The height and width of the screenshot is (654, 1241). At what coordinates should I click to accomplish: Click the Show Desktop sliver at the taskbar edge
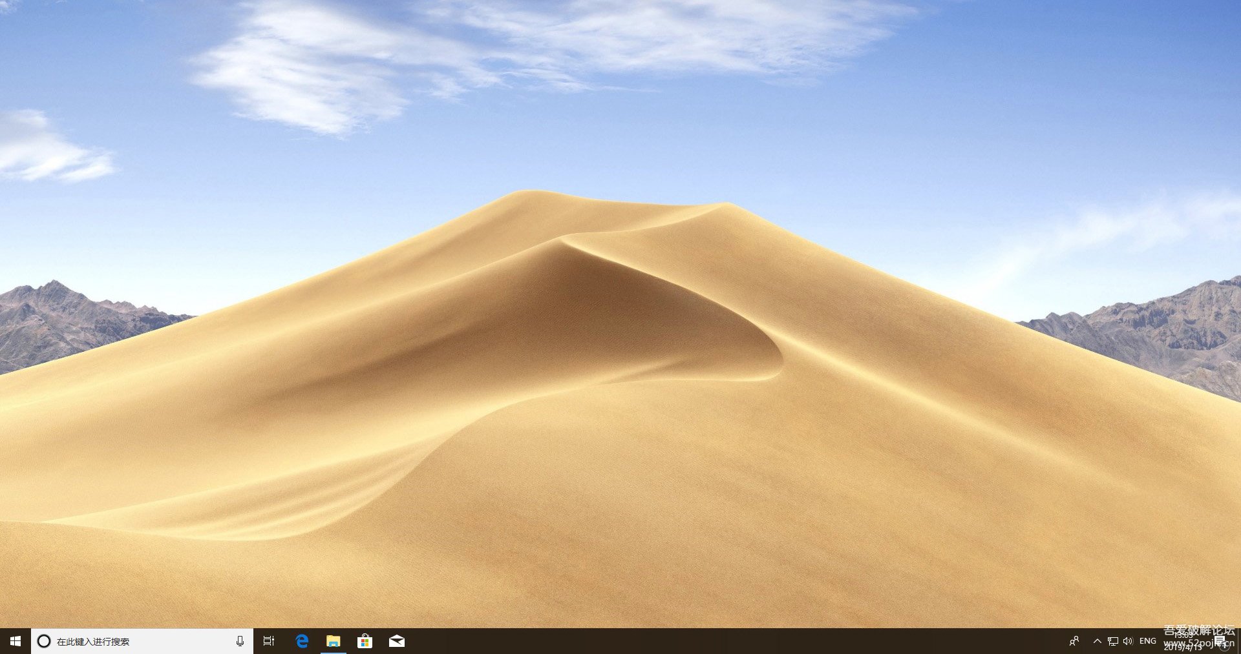coord(1238,641)
